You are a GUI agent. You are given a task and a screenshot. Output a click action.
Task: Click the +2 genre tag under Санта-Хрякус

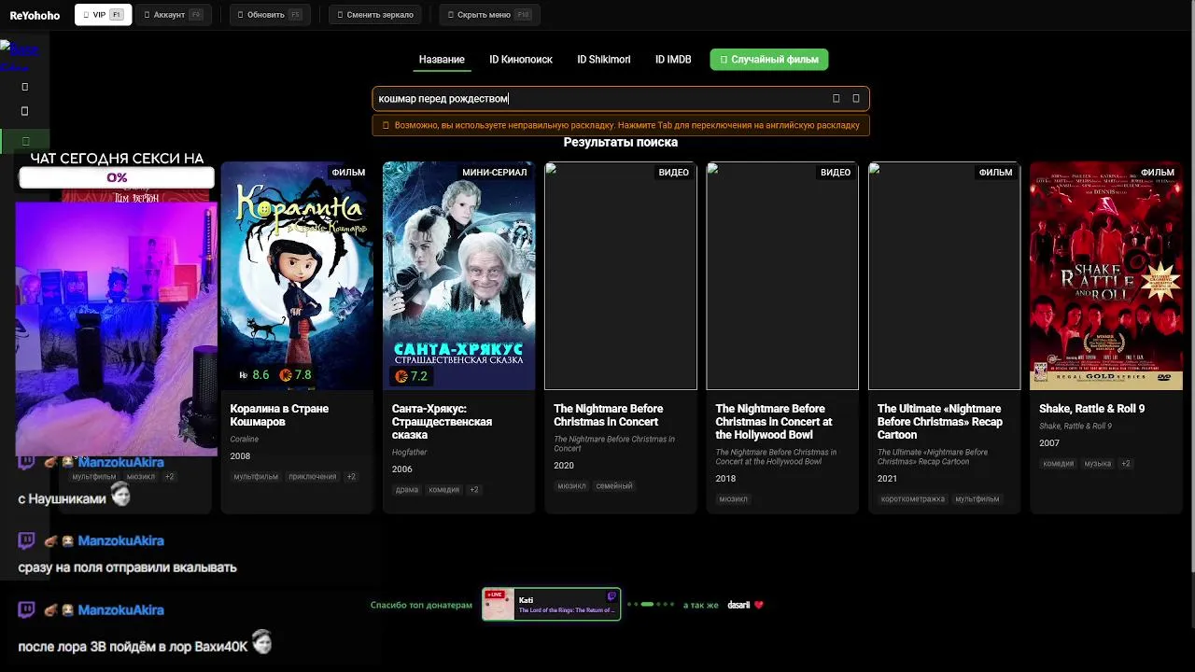(473, 490)
